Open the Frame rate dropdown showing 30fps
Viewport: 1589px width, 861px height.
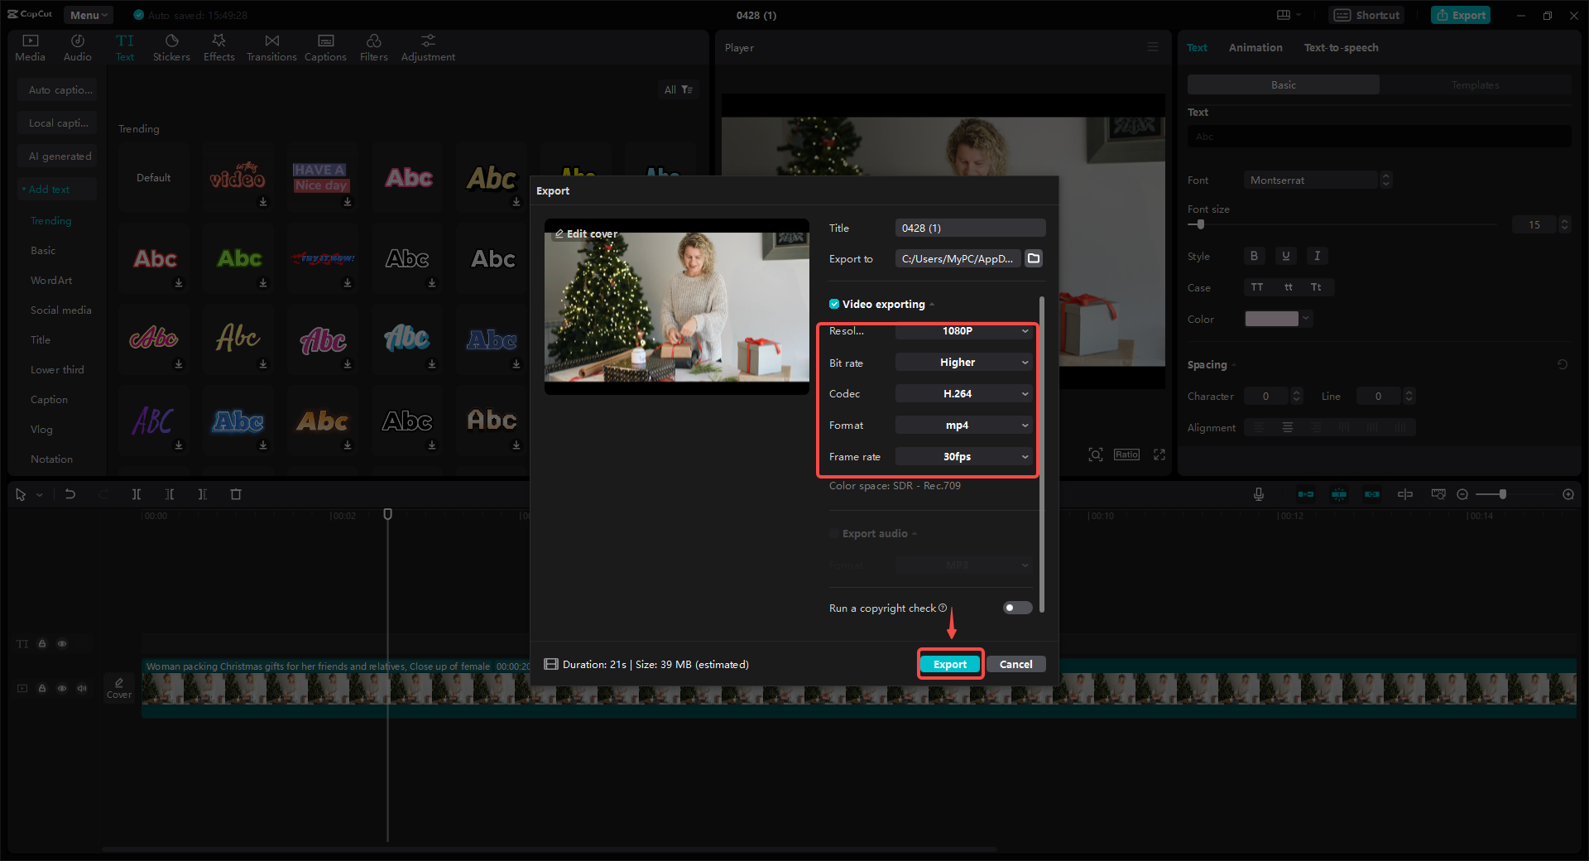pyautogui.click(x=964, y=457)
